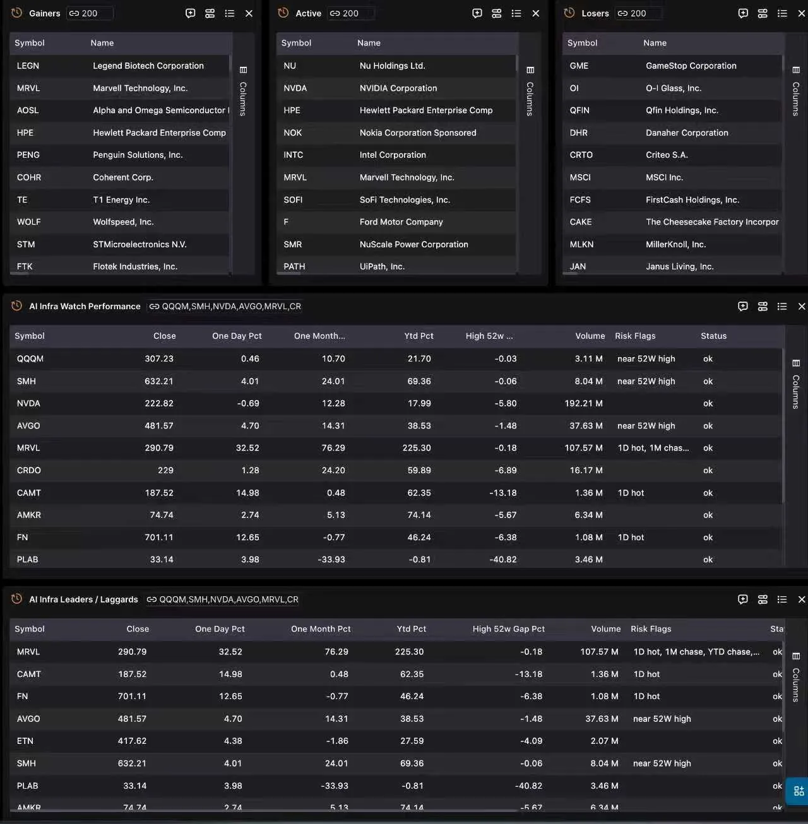Open the chat icon in Losers widget header
The height and width of the screenshot is (824, 808).
[x=743, y=13]
